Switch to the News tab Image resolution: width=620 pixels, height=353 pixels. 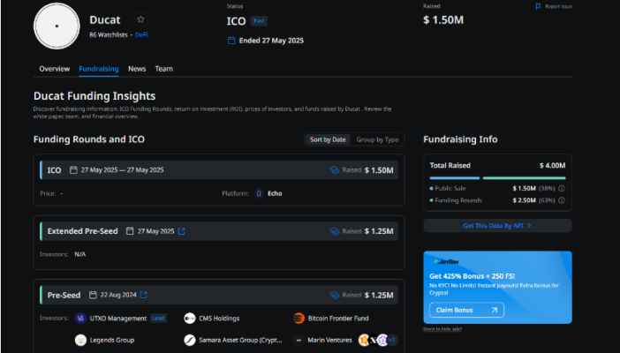[x=137, y=68]
